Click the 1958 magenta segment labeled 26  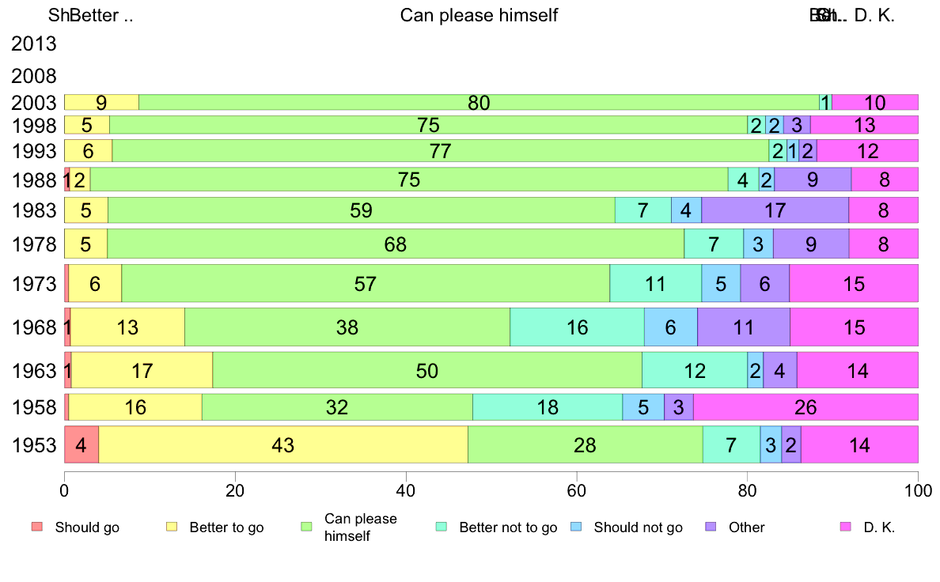(x=805, y=407)
